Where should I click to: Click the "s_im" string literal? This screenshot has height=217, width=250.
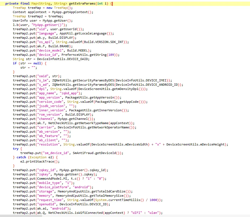[x=43, y=80]
